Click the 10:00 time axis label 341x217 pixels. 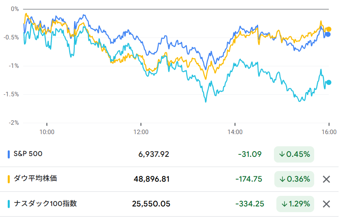click(x=47, y=132)
